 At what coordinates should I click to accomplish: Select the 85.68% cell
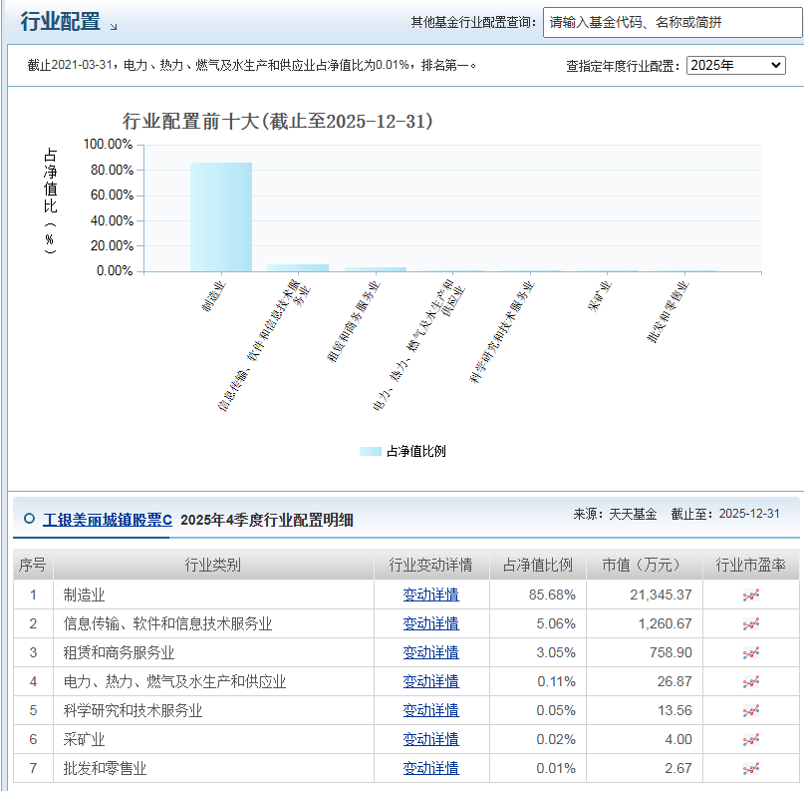pyautogui.click(x=538, y=594)
